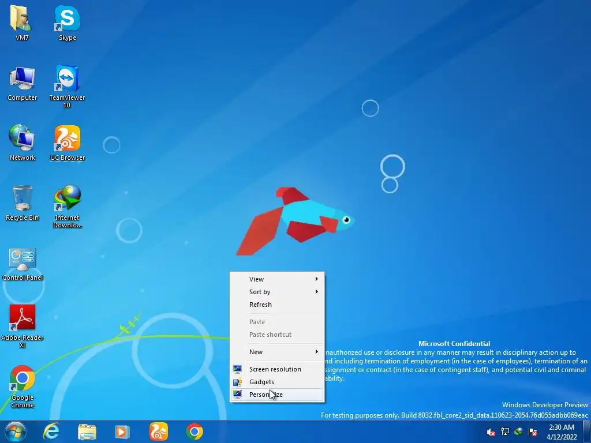Select Gadgets from the context menu
The width and height of the screenshot is (591, 443).
(276, 382)
